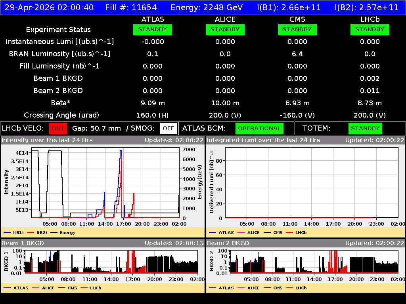This screenshot has height=304, width=406.
Task: Click the Fill # 11654 text
Action: point(131,8)
